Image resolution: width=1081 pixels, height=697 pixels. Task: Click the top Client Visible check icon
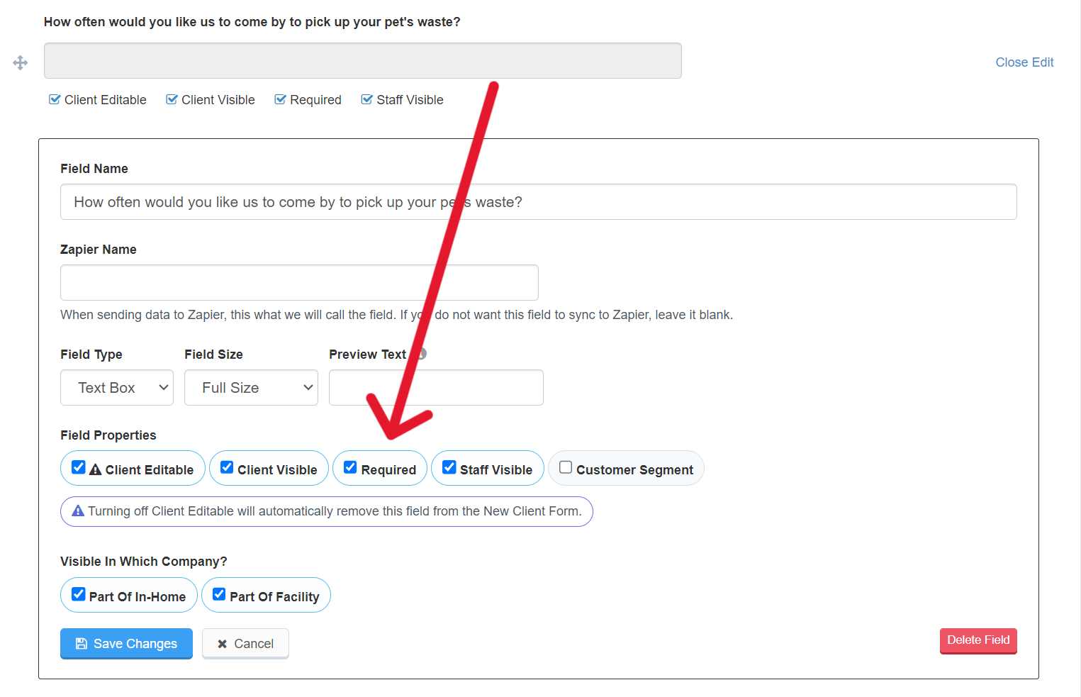click(172, 99)
